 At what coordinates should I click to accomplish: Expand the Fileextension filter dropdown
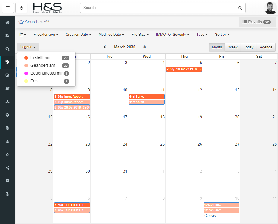tap(46, 35)
